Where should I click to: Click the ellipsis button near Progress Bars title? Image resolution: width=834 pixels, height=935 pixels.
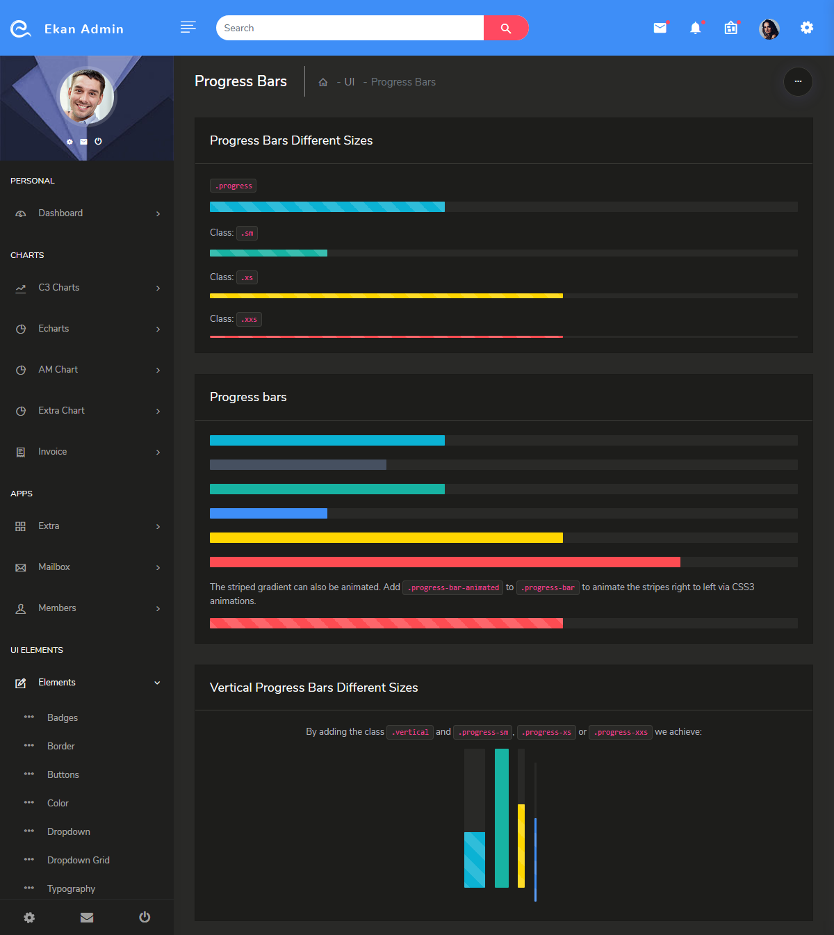[x=798, y=82]
